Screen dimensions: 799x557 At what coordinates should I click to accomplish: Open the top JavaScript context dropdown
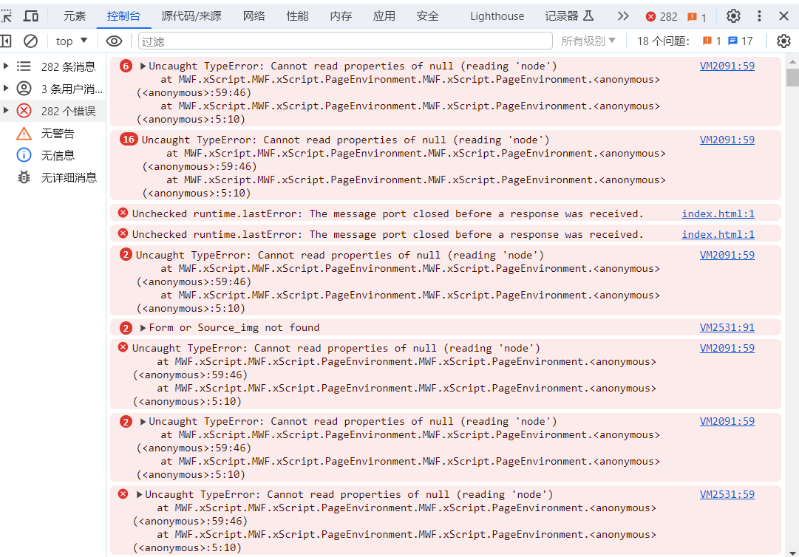click(x=72, y=41)
